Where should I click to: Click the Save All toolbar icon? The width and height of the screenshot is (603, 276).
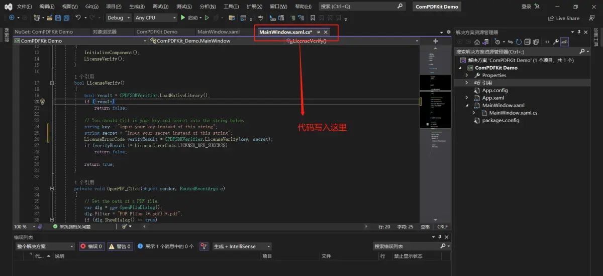[66, 18]
